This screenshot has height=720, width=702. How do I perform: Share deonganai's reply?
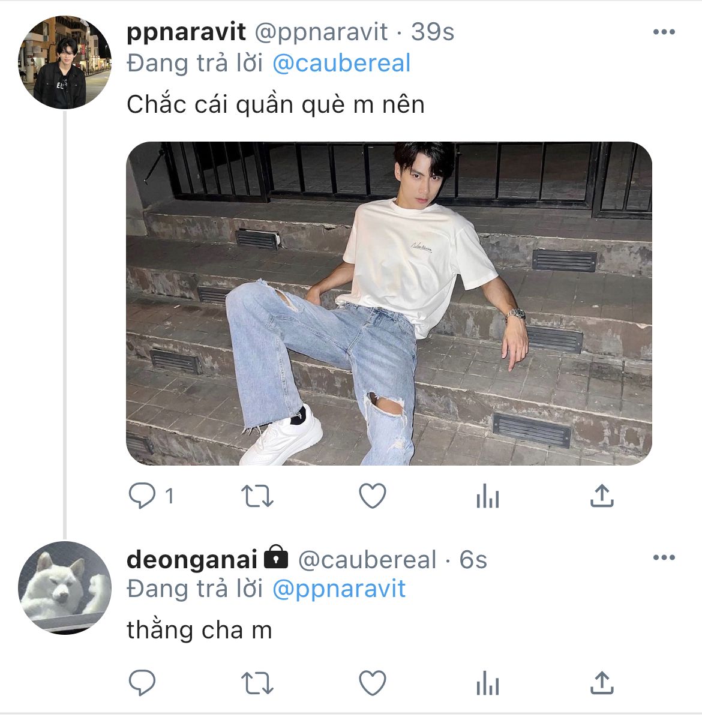coord(602,682)
